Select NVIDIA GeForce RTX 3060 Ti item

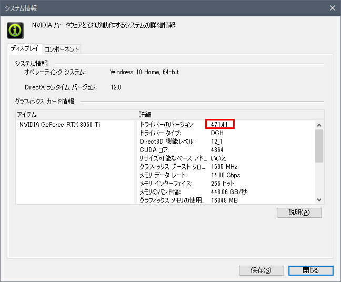59,125
